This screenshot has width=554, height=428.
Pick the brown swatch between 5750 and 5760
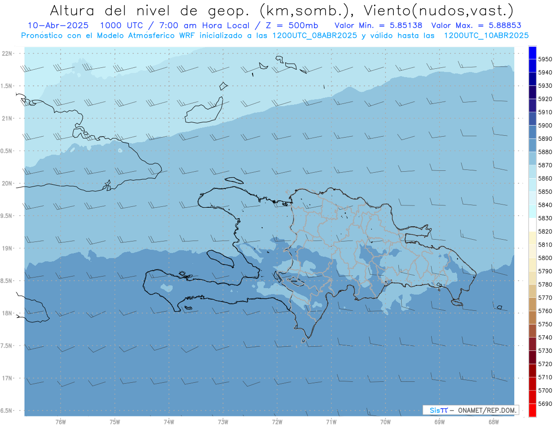(532, 317)
